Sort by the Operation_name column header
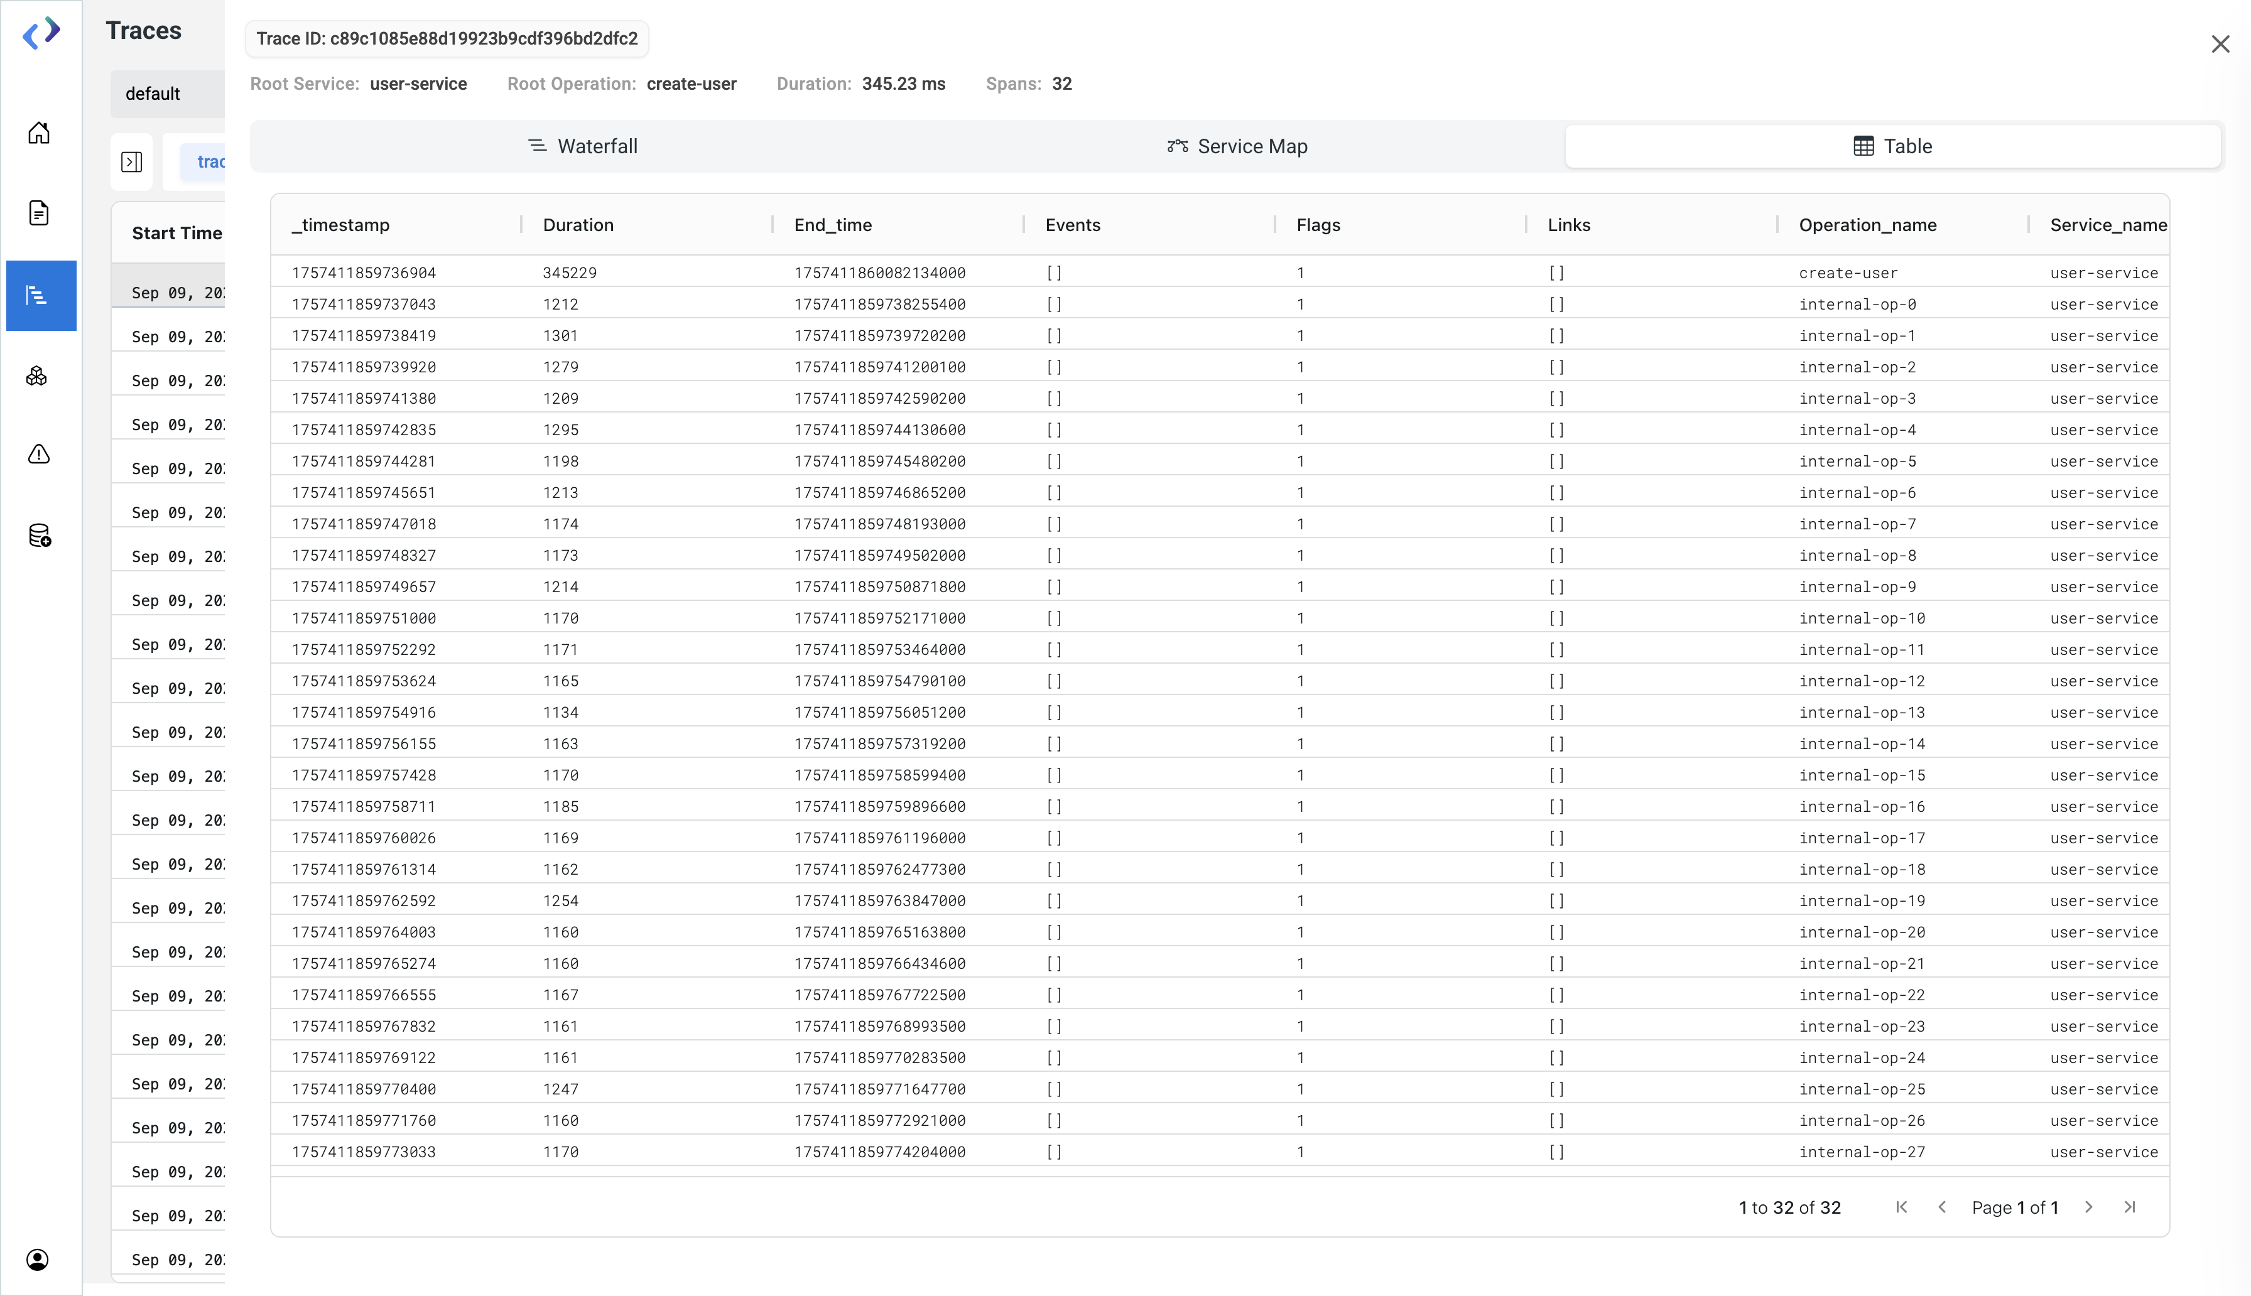2251x1296 pixels. click(1867, 225)
